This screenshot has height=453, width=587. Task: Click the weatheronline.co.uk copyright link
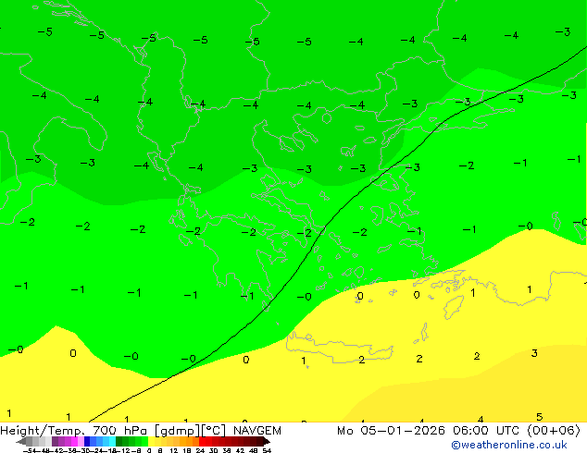click(509, 445)
